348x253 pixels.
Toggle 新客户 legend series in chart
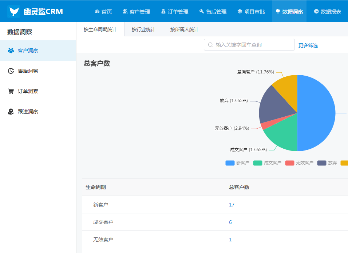pos(237,163)
